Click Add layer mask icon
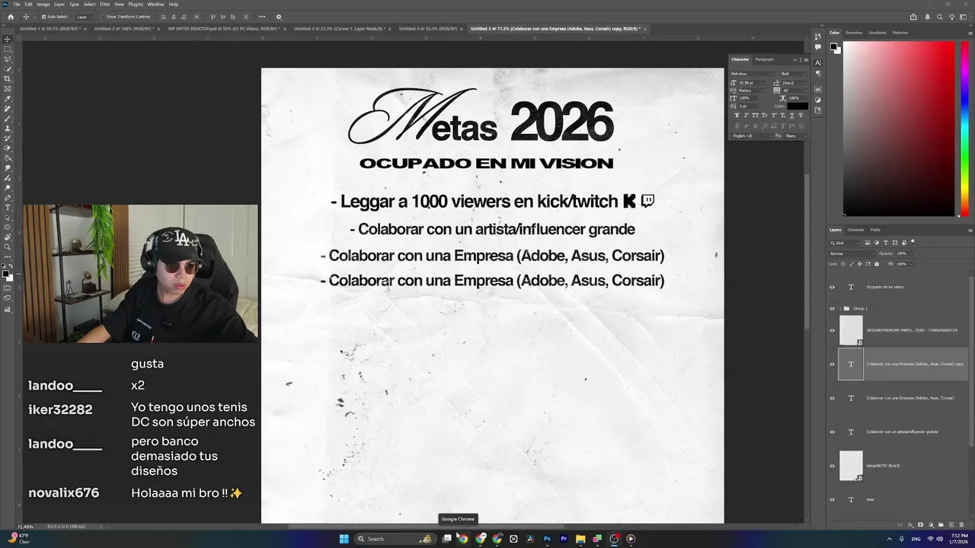Viewport: 975px width, 548px height. tap(920, 524)
